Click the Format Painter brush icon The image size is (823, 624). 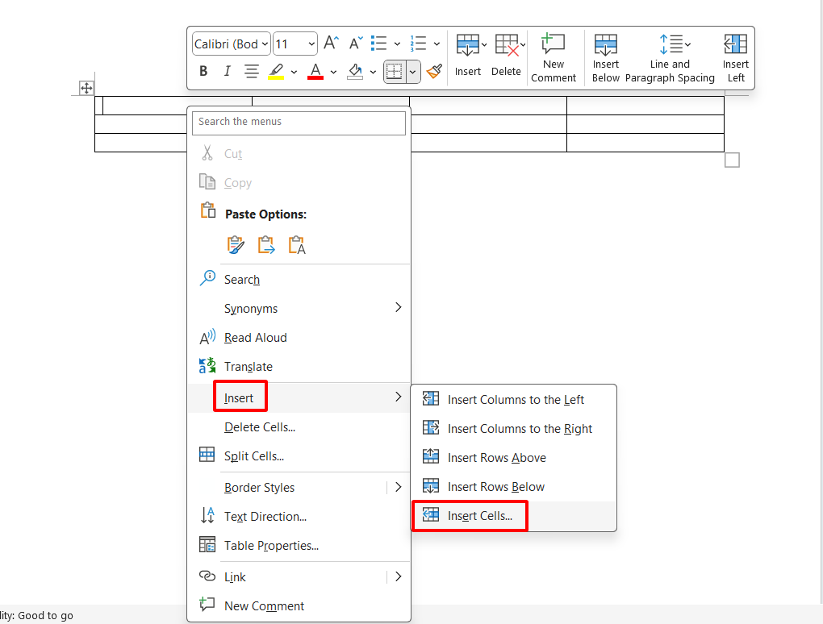click(x=435, y=71)
